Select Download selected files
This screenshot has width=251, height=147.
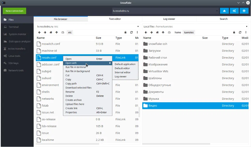point(88,88)
